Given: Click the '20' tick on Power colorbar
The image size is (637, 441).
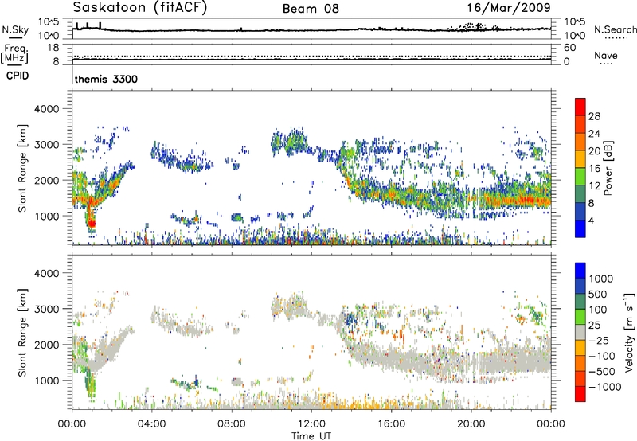Looking at the screenshot, I should 594,151.
